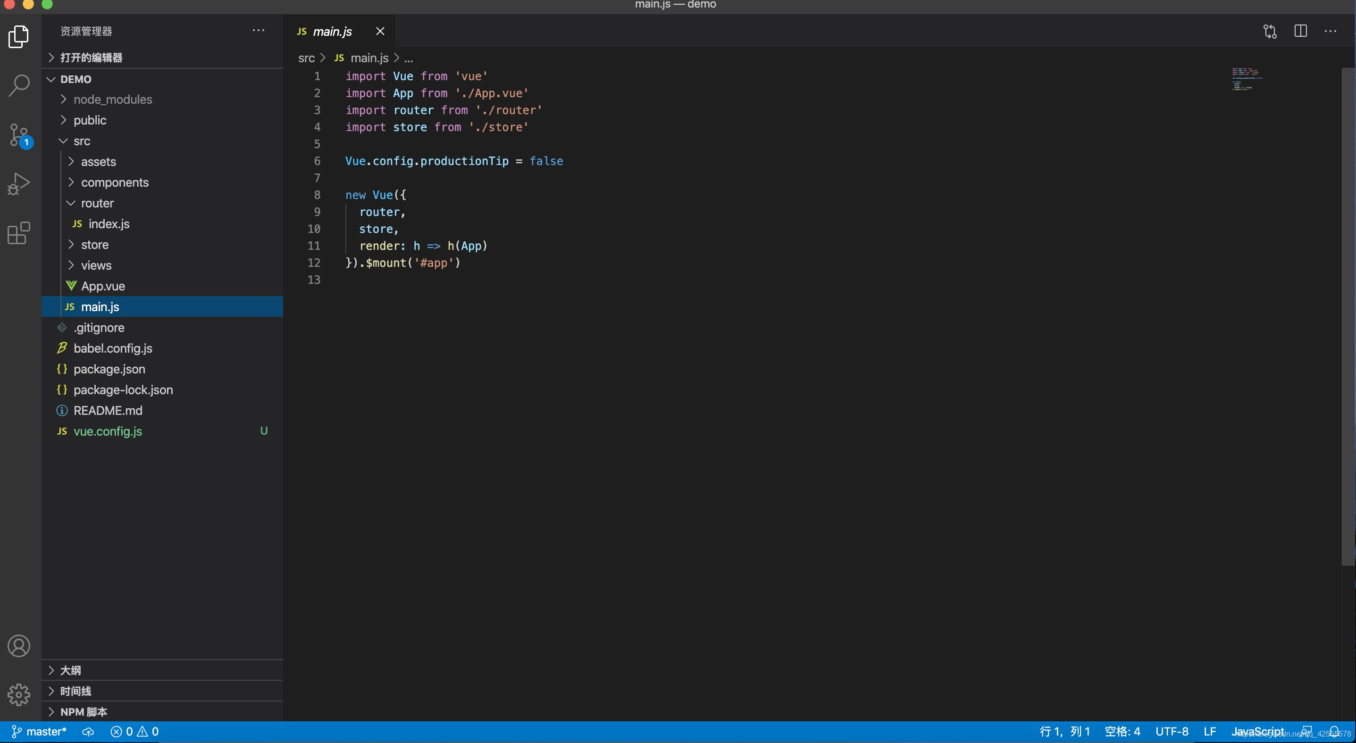This screenshot has width=1356, height=743.
Task: Open the .gitignore file
Action: pyautogui.click(x=162, y=327)
